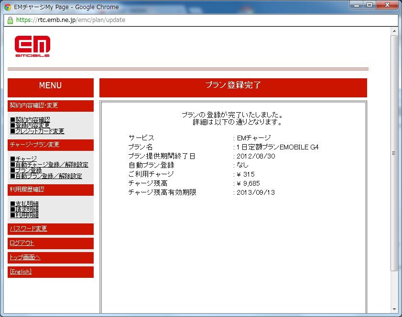Click the ご利用チャージ label
The height and width of the screenshot is (317, 402).
[151, 174]
